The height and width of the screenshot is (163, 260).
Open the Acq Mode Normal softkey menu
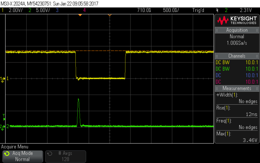point(23,156)
